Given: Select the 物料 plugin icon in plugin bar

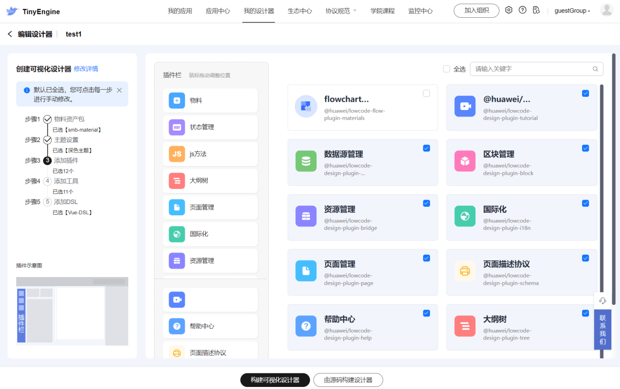Looking at the screenshot, I should [x=177, y=100].
